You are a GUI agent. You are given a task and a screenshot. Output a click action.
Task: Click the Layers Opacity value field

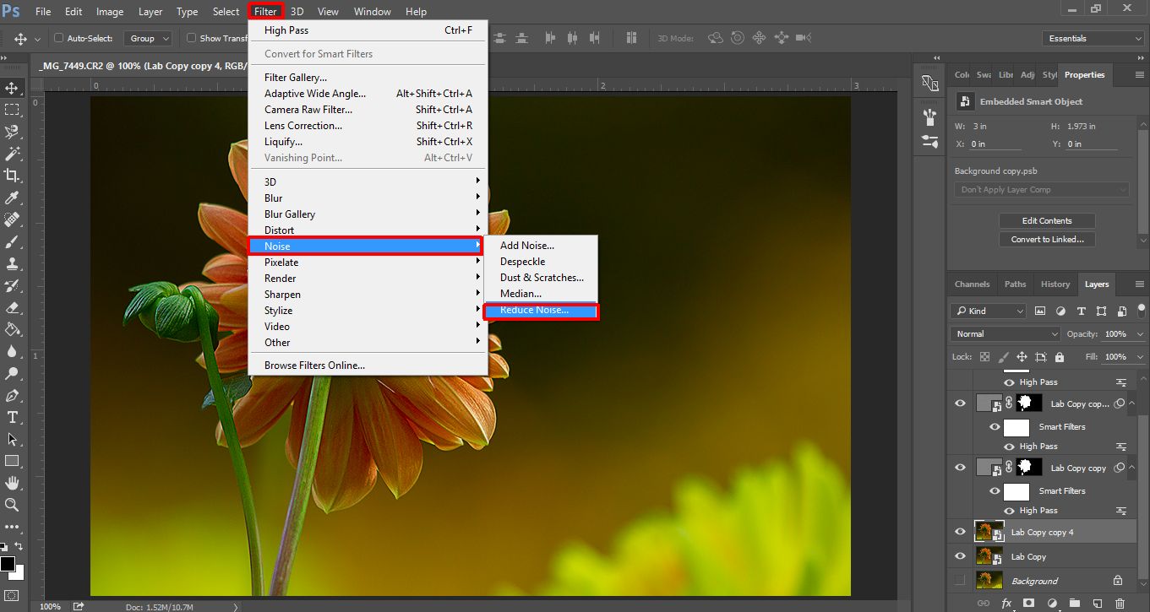pos(1115,334)
